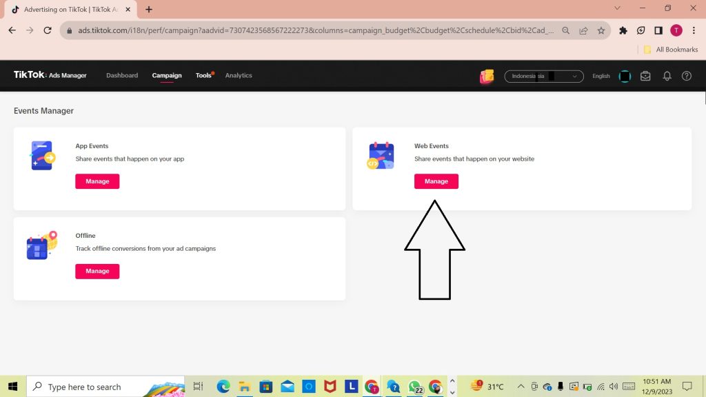
Task: Click Manage under Web Events
Action: pyautogui.click(x=436, y=181)
